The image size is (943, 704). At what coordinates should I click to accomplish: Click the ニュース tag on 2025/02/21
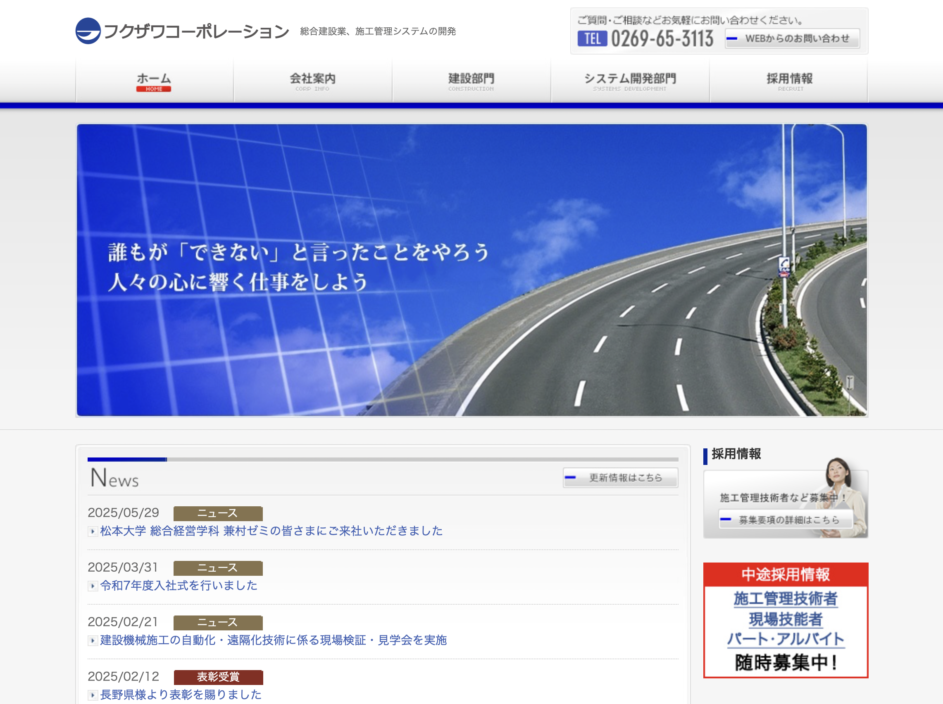tap(218, 623)
